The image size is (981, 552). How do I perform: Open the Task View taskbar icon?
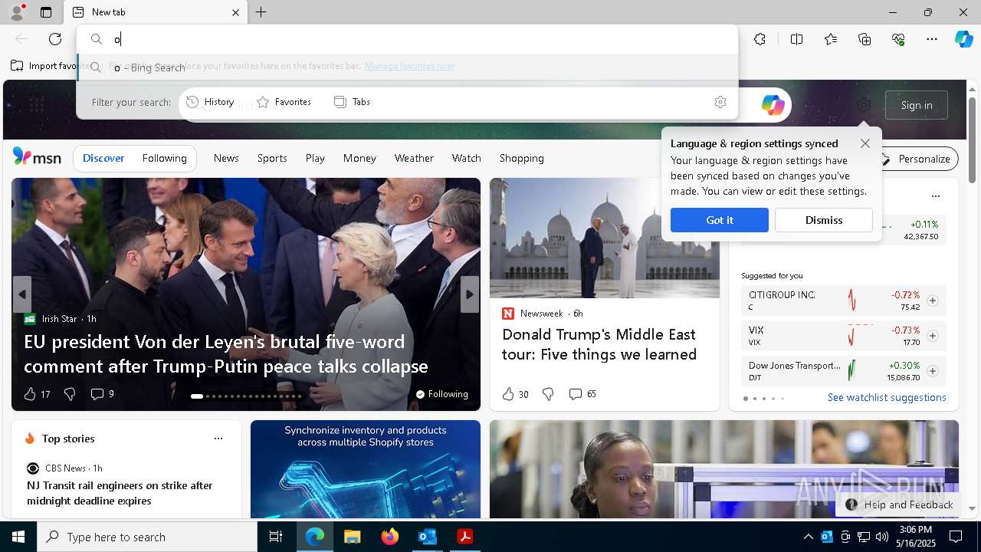(x=276, y=537)
